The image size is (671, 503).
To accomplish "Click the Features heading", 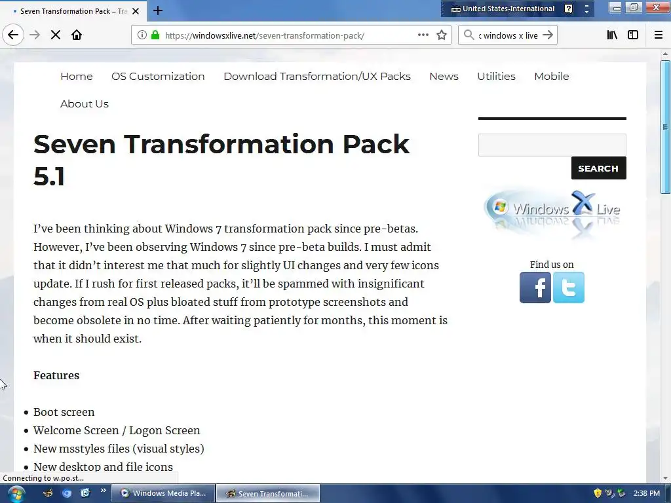I will (x=56, y=375).
